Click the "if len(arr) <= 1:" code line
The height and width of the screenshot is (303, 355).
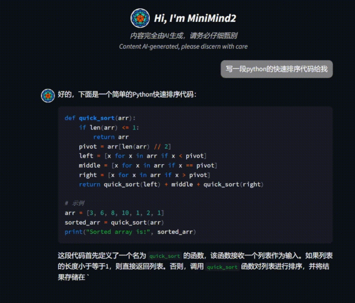coord(109,127)
